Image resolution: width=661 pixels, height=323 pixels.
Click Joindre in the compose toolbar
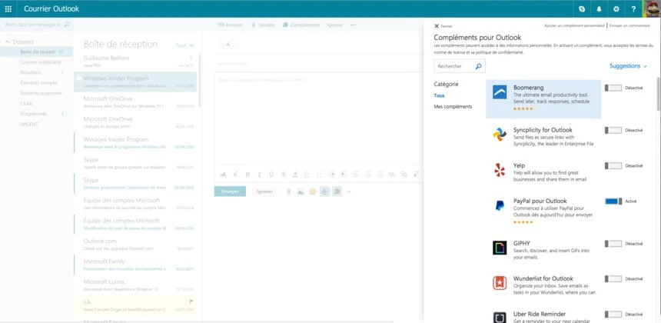pyautogui.click(x=263, y=25)
